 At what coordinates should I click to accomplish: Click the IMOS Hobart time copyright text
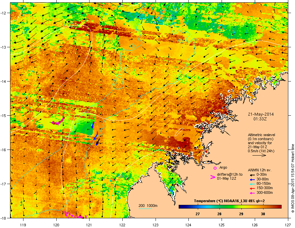293,178
